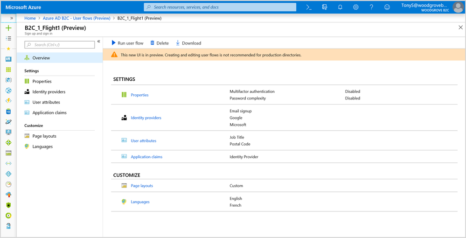Open the globe App Services icon
Viewport: 466px width, 238px height.
coord(8,90)
